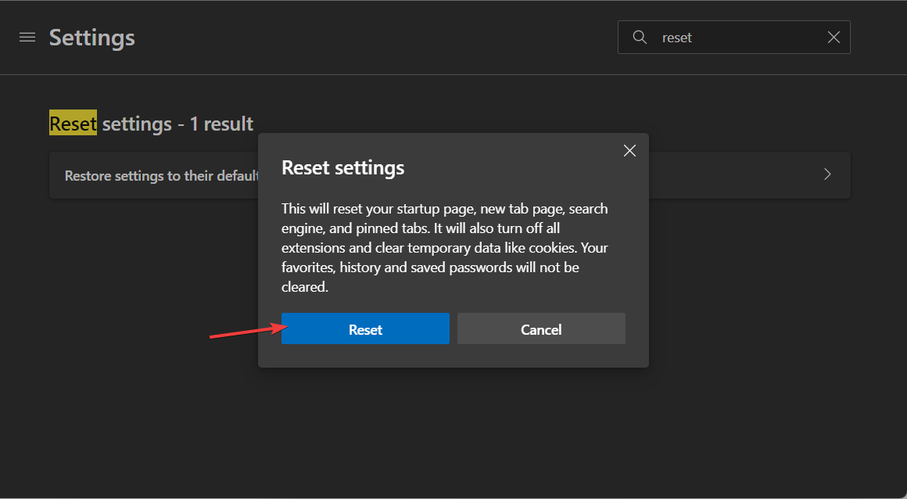Screen dimensions: 907x499
Task: Cancel the reset dialog
Action: 541,328
